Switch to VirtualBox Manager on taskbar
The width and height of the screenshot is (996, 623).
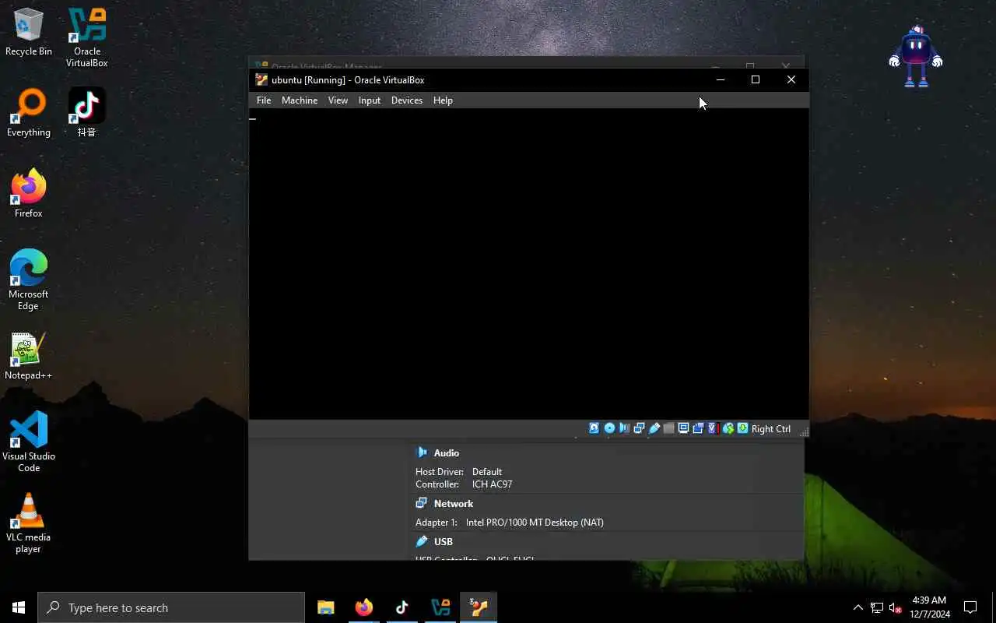click(x=440, y=607)
